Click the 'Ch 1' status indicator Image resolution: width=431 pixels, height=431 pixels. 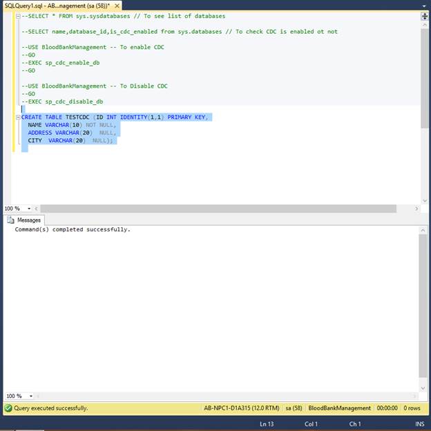355,424
